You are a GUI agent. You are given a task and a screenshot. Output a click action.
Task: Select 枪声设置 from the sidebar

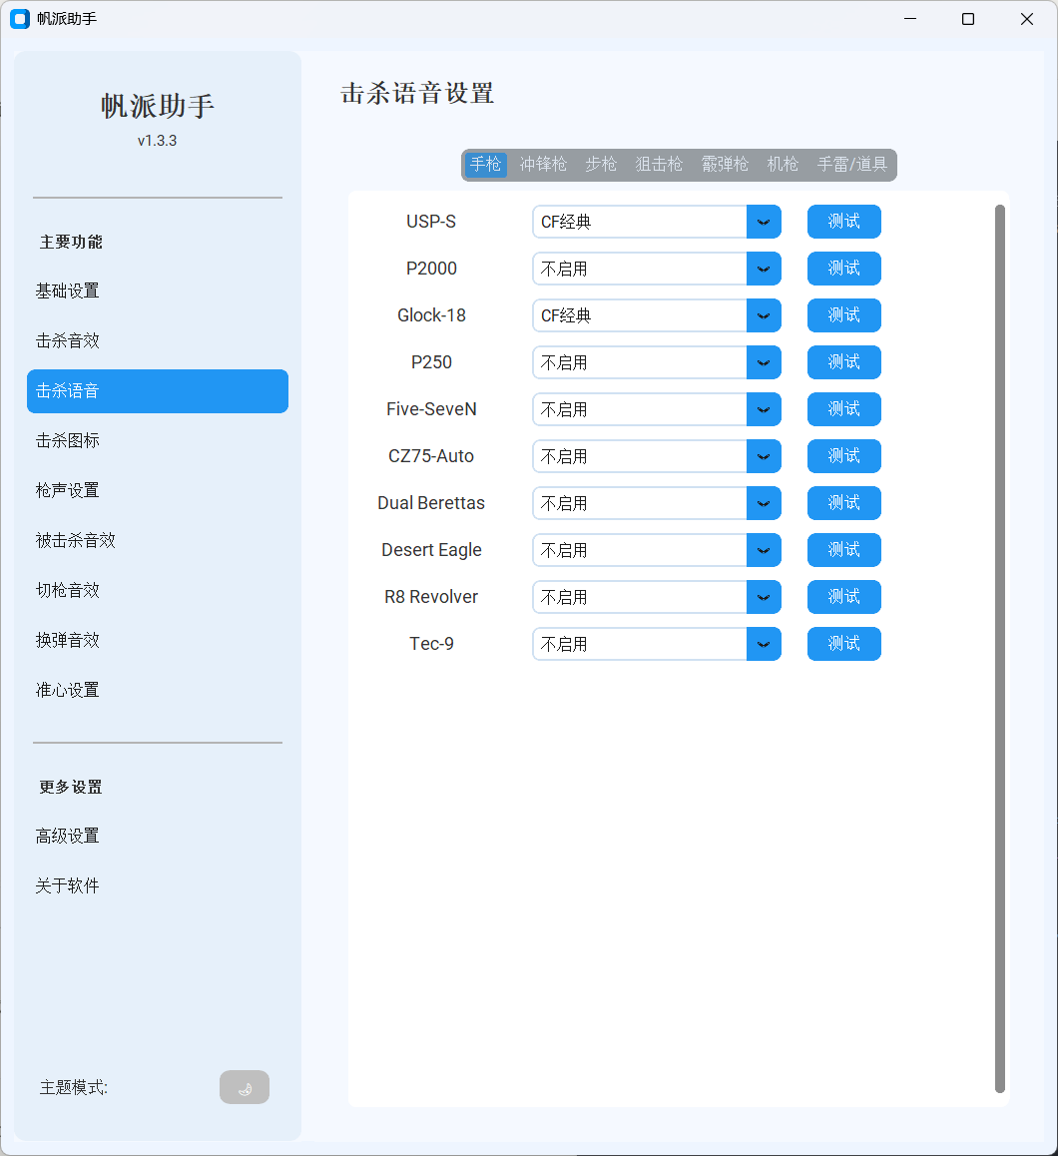67,490
